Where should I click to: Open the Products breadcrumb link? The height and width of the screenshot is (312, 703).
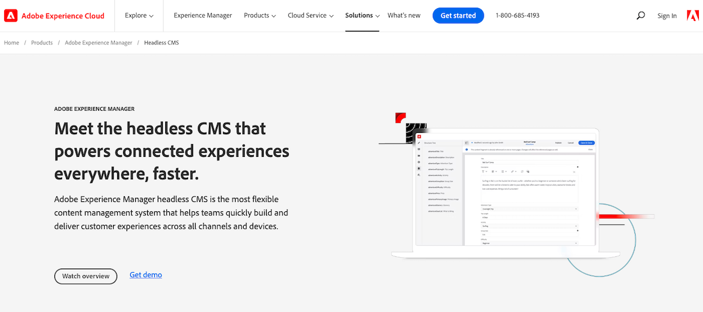(42, 43)
